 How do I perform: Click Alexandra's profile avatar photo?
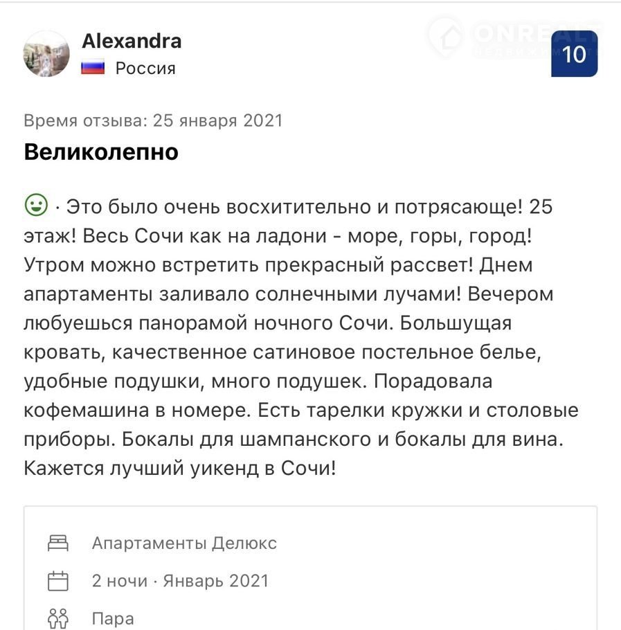point(46,53)
